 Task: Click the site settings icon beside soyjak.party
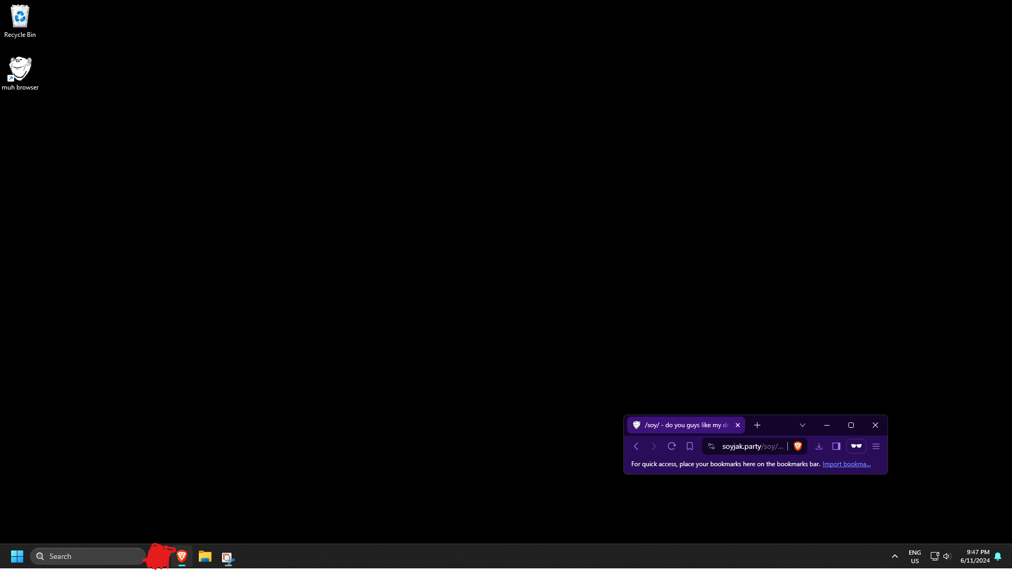pyautogui.click(x=711, y=446)
